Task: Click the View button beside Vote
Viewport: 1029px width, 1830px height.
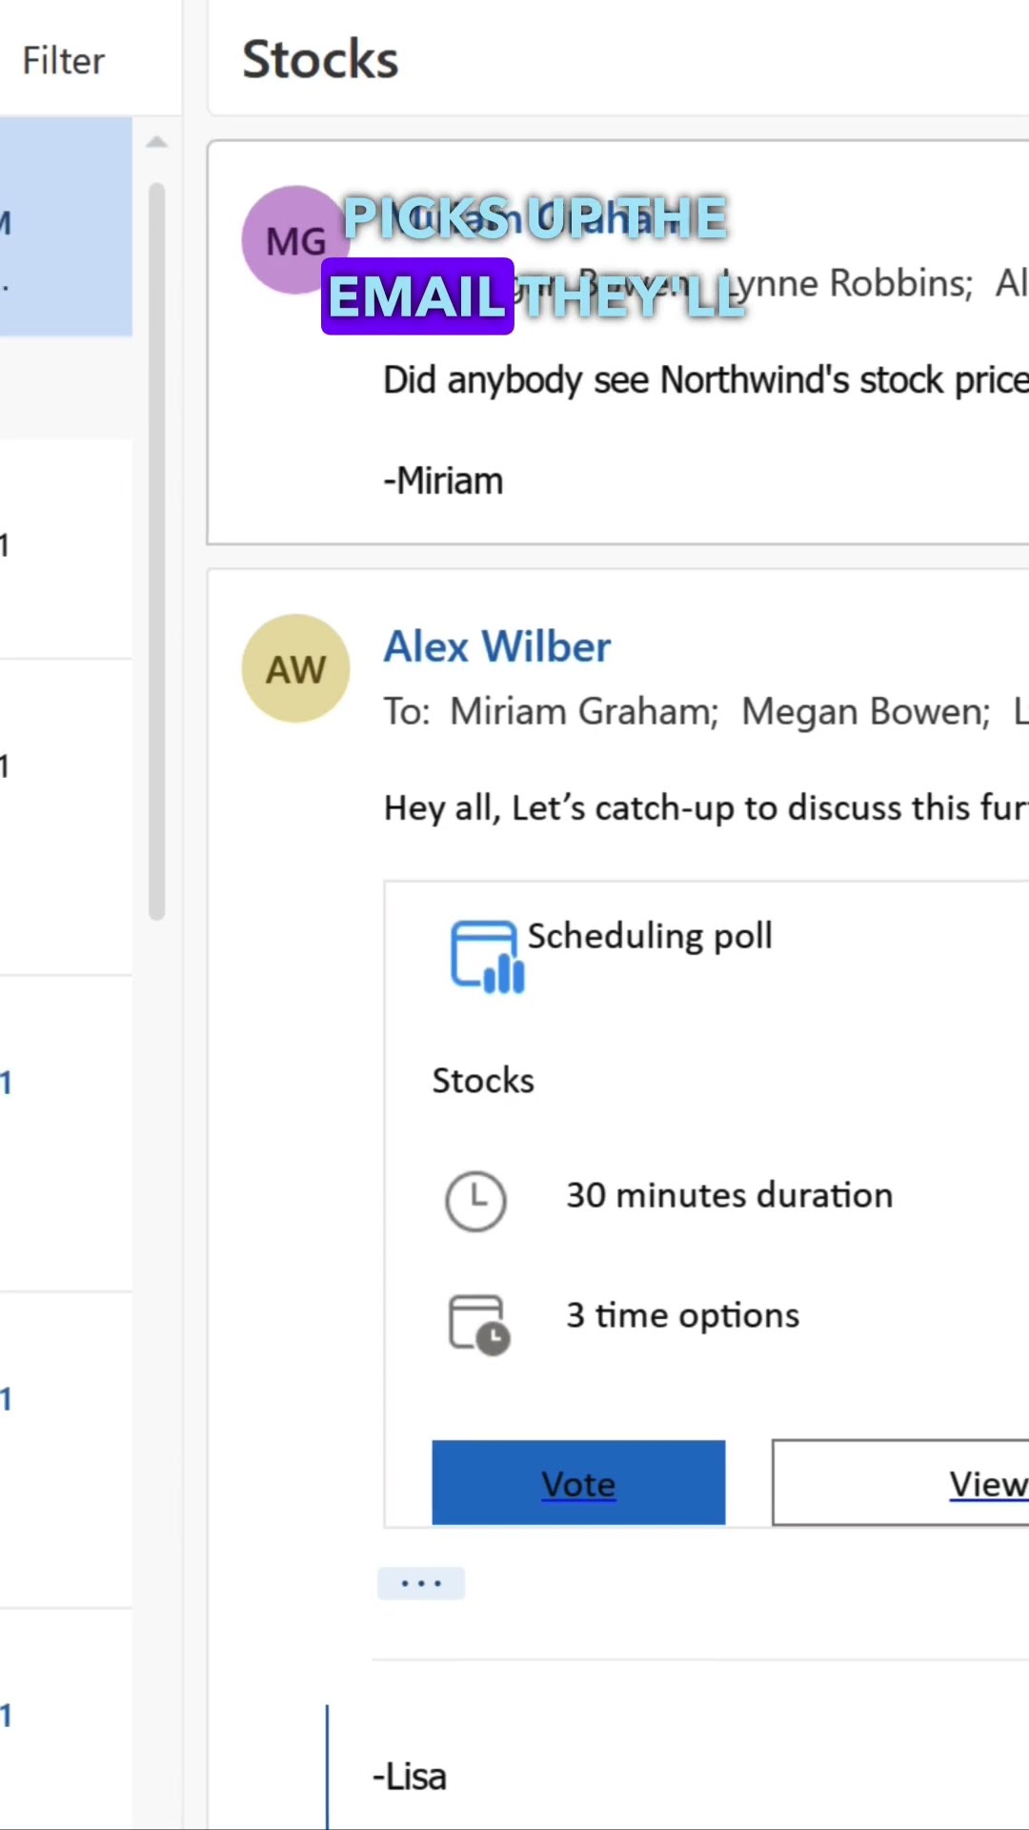Action: click(x=900, y=1482)
